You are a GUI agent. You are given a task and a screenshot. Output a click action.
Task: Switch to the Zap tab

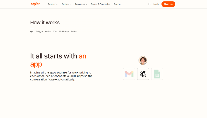pos(55,31)
